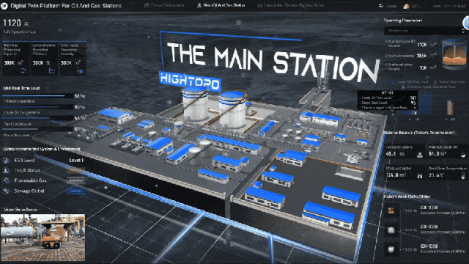Click the icon beside '45.6 m'
This screenshot has height=264, width=469.
(x=420, y=155)
